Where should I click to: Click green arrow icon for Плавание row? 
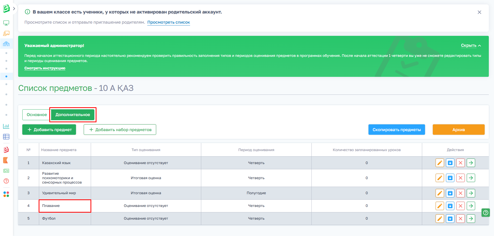pos(471,206)
